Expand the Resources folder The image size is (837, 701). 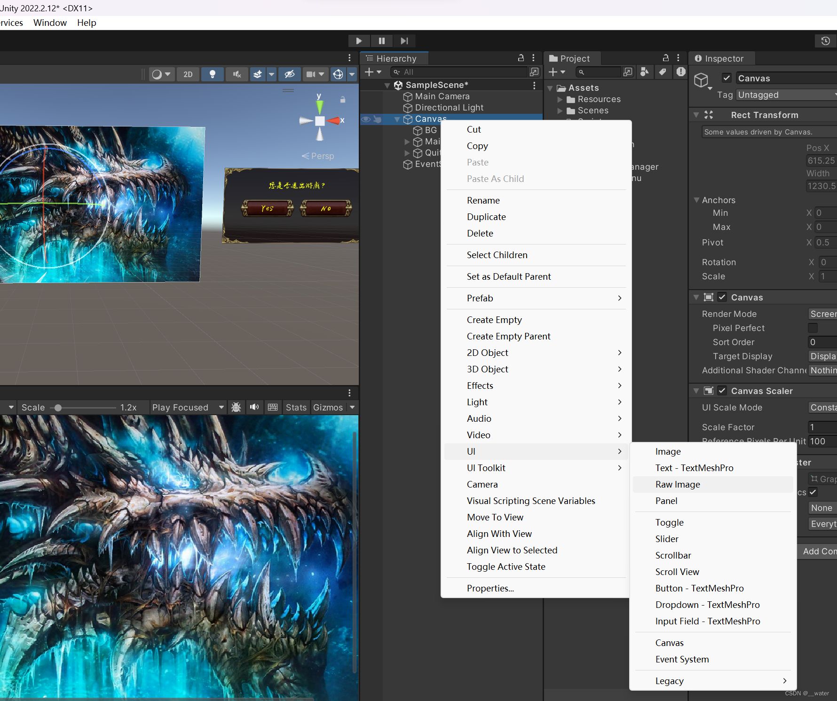tap(560, 100)
